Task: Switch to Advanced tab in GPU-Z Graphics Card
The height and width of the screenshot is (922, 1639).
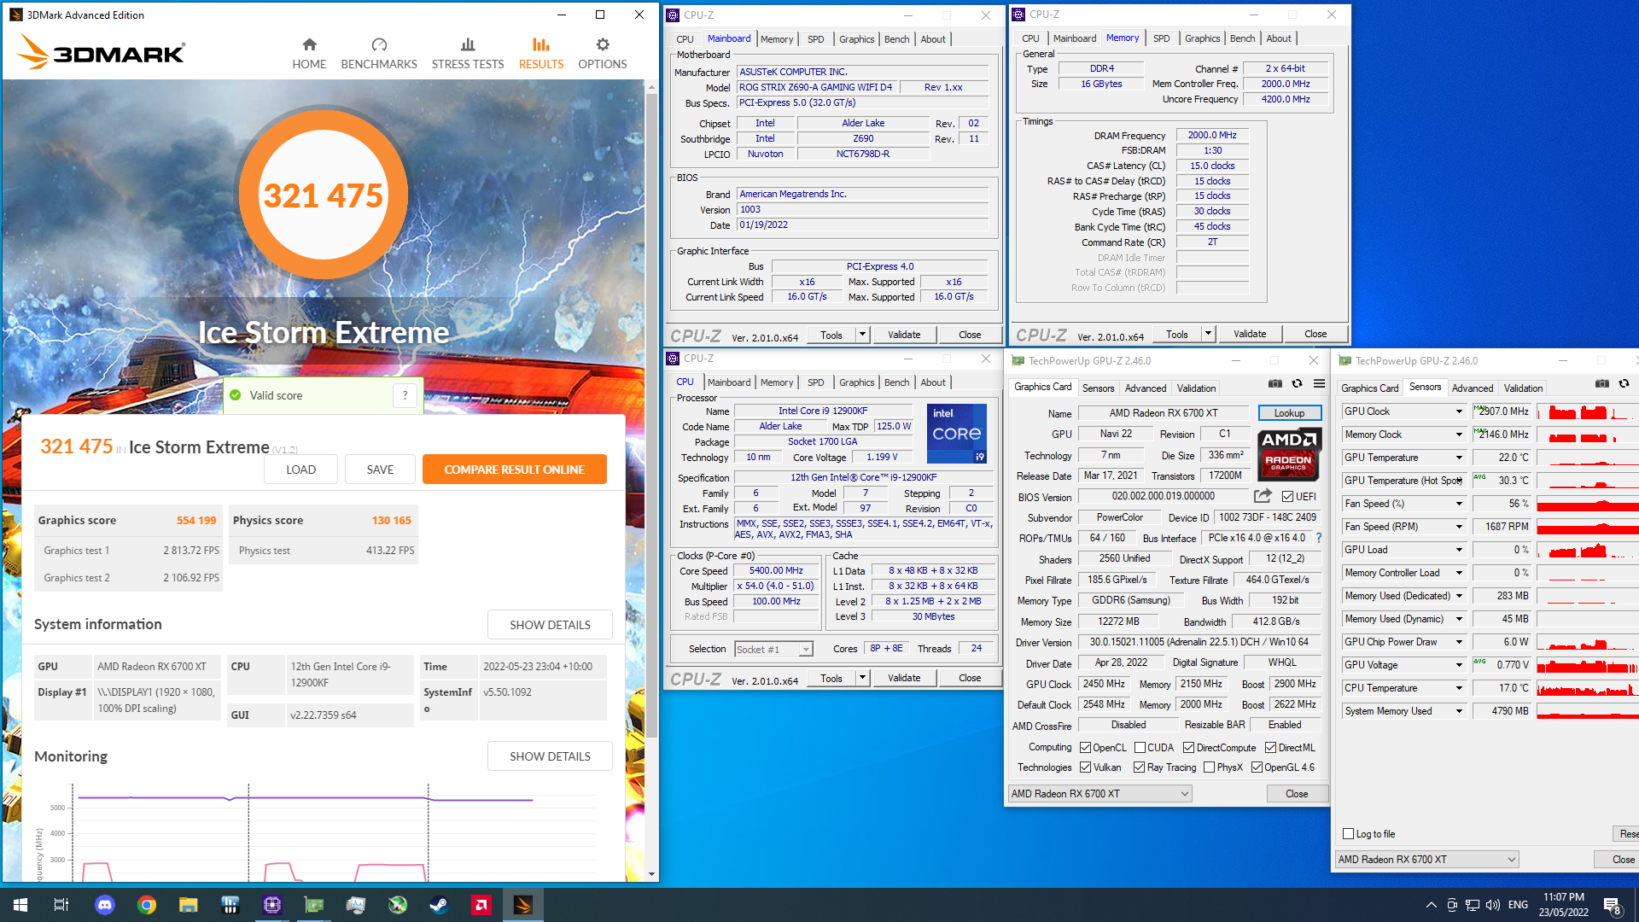Action: tap(1145, 388)
